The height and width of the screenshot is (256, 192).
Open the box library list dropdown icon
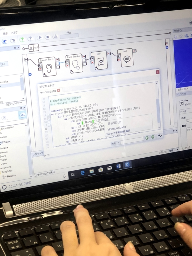(x=4, y=117)
